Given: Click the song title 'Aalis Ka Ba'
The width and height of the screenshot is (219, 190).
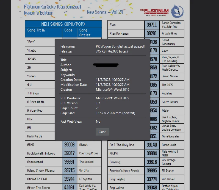Looking at the screenshot, I should point(35,136).
